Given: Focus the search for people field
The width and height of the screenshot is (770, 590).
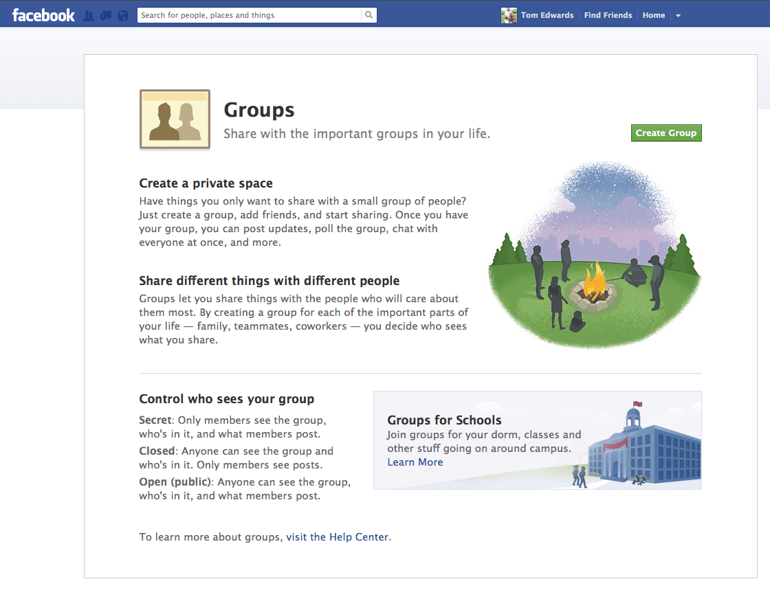Looking at the screenshot, I should click(x=250, y=15).
